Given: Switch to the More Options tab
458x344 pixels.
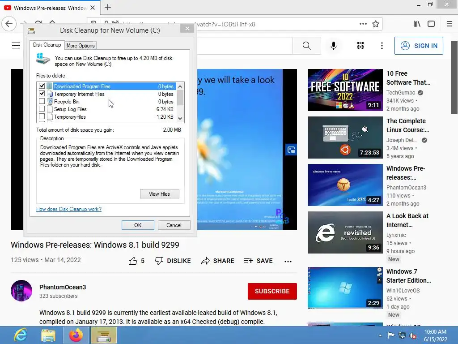Looking at the screenshot, I should (81, 46).
